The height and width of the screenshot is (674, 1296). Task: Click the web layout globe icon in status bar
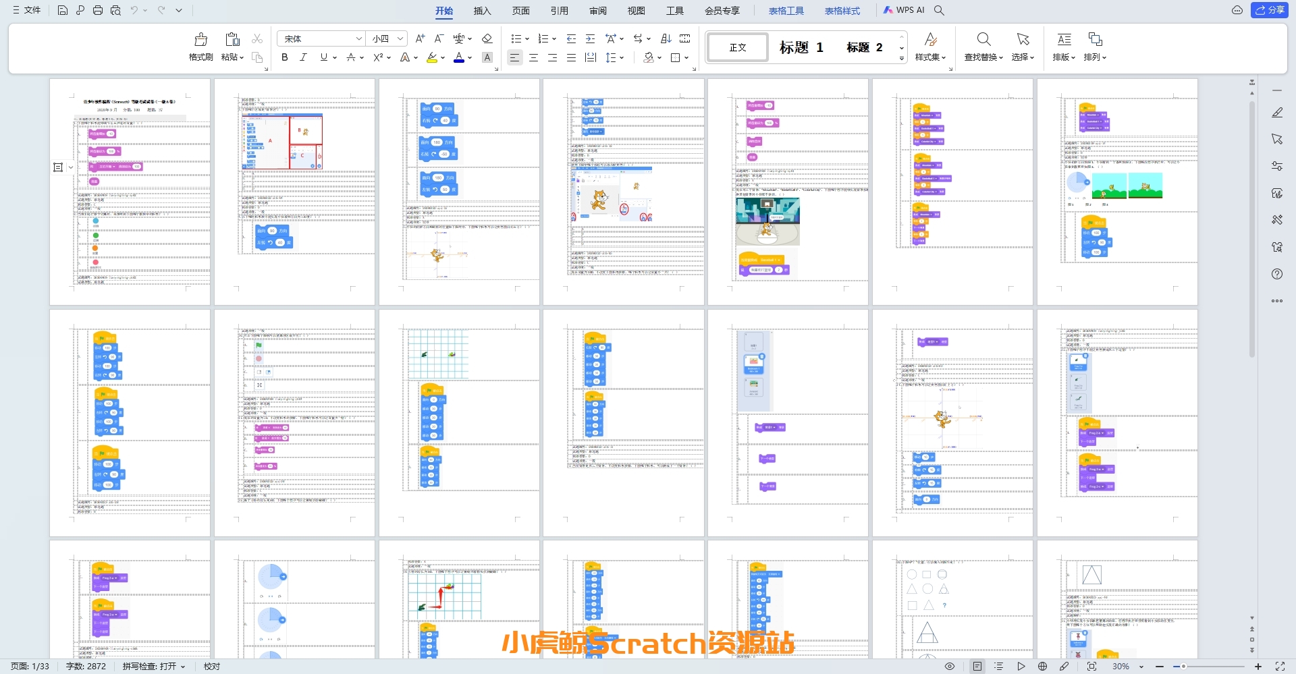[x=1042, y=666]
